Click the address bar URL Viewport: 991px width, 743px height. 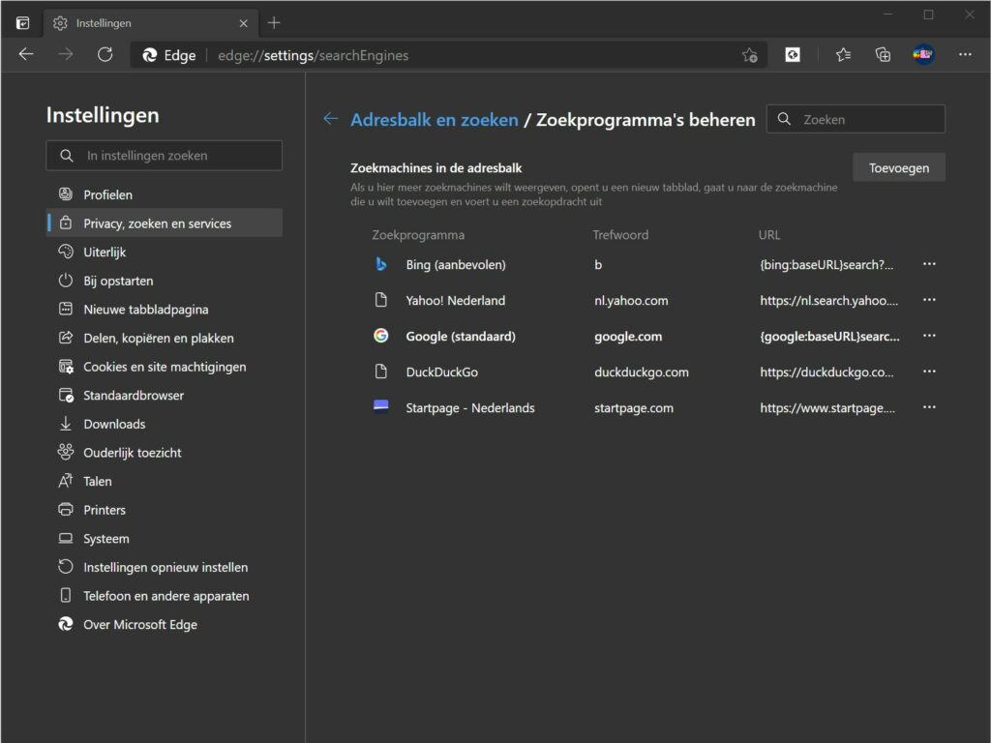click(314, 55)
